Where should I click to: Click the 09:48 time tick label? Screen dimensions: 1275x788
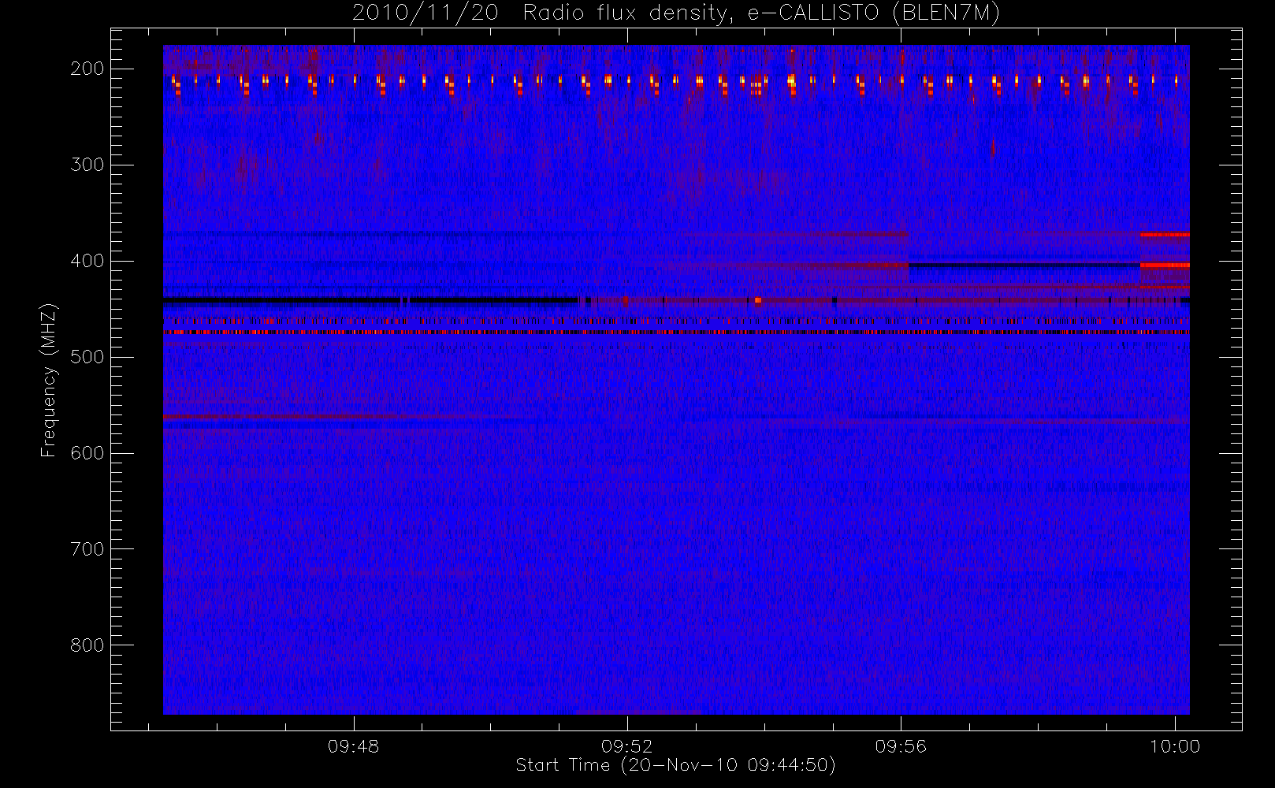pyautogui.click(x=354, y=746)
